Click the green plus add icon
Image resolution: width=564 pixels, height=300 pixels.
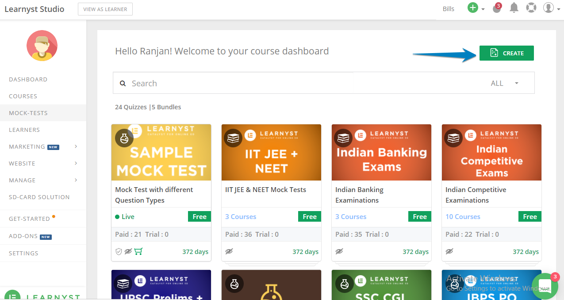click(473, 8)
